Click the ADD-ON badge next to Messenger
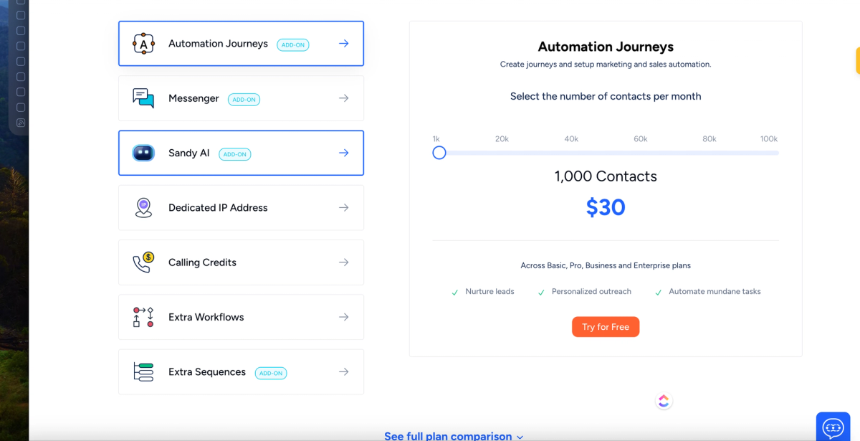This screenshot has height=441, width=860. [244, 100]
